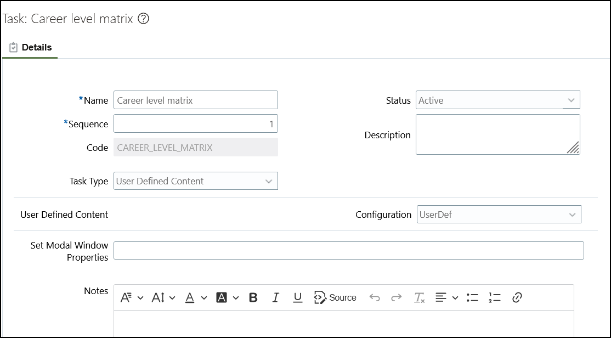This screenshot has width=611, height=338.
Task: Click the Set Modal Window Properties field
Action: pyautogui.click(x=348, y=250)
